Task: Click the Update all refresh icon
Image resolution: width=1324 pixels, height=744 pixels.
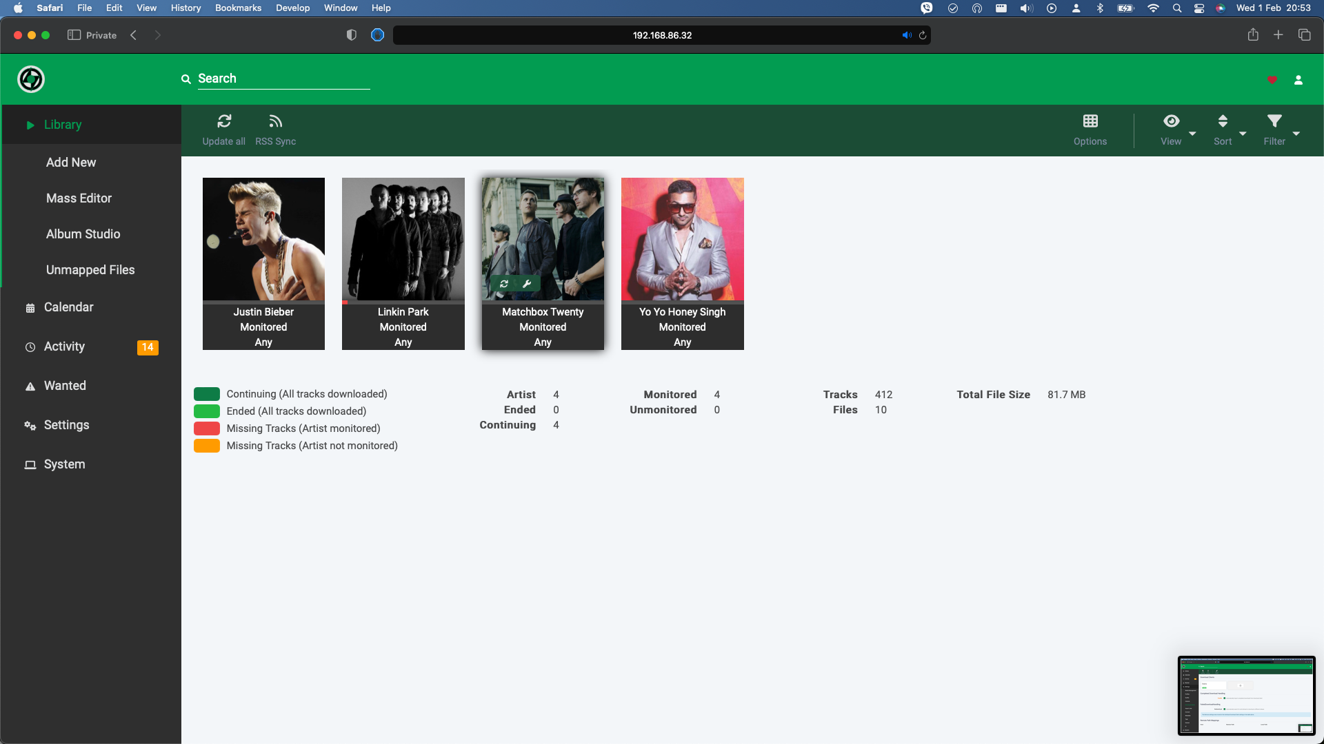Action: (x=224, y=121)
